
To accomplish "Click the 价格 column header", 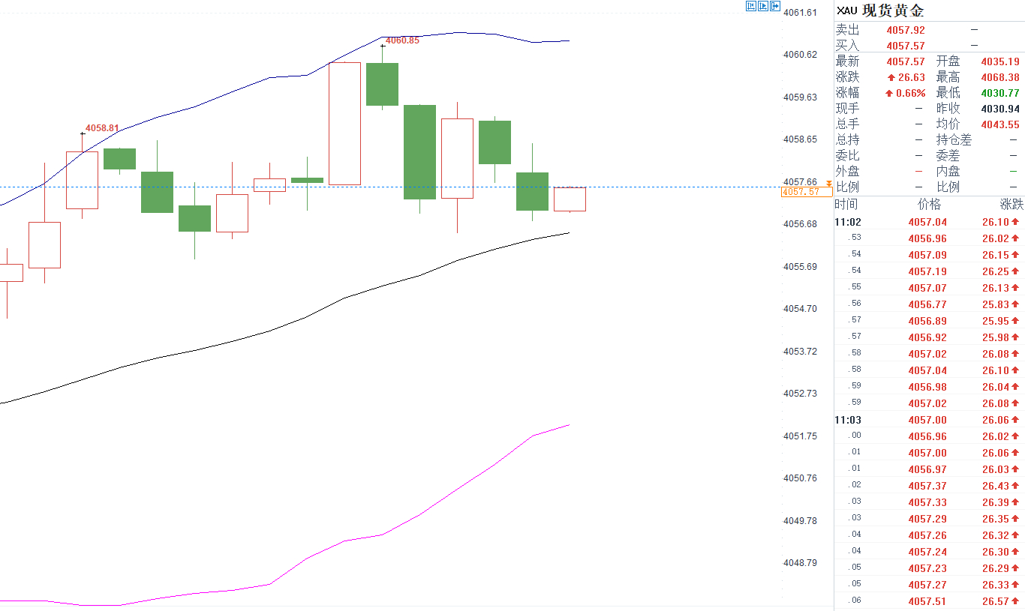I will (929, 205).
